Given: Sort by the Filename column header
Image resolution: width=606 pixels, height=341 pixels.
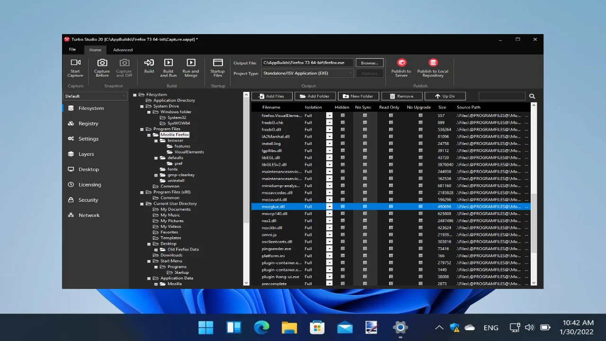Looking at the screenshot, I should coord(271,107).
